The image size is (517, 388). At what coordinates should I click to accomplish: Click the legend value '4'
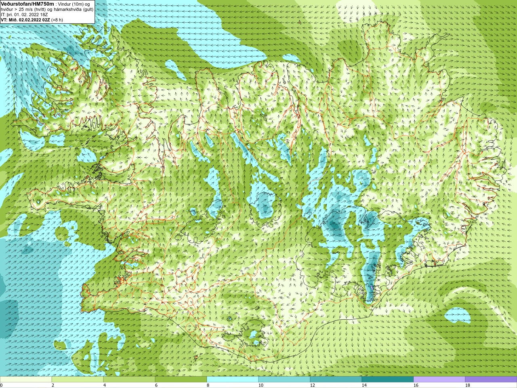(x=105, y=385)
